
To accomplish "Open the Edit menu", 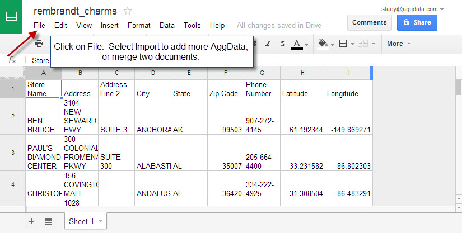I will [60, 26].
